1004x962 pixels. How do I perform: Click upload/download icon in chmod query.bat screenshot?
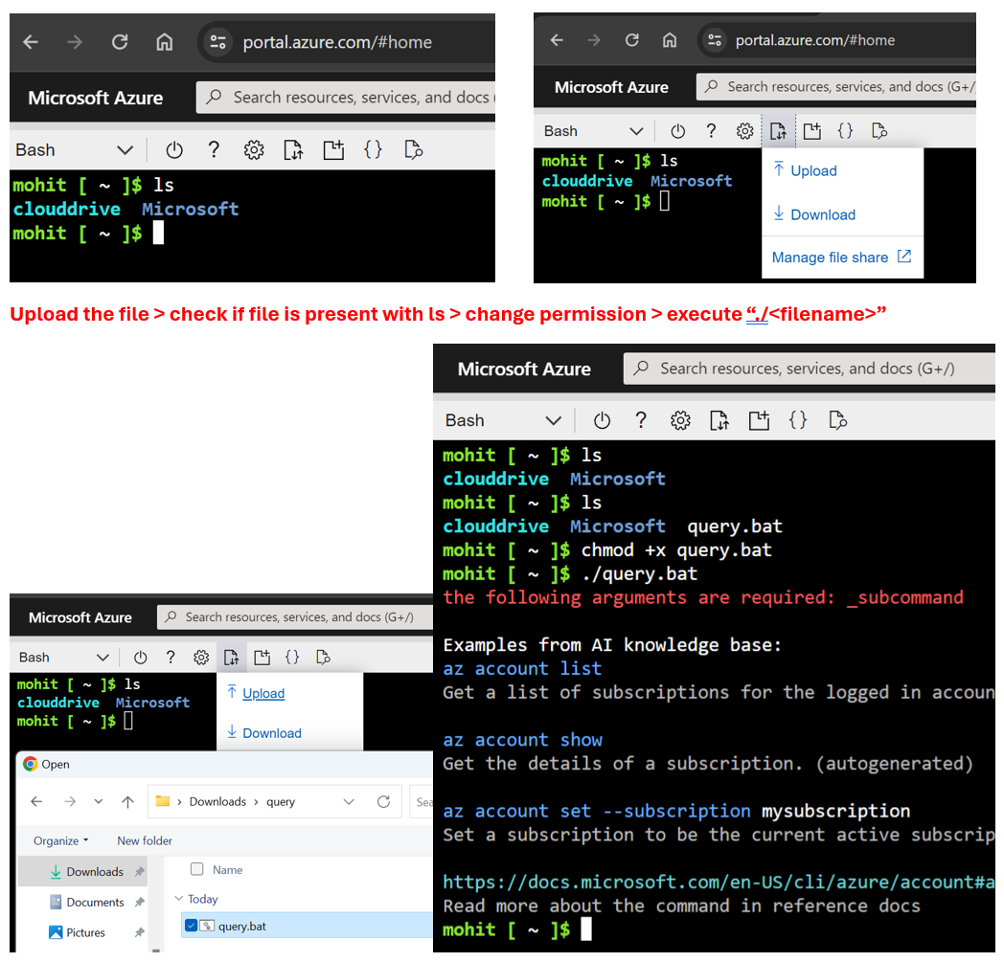tap(719, 420)
